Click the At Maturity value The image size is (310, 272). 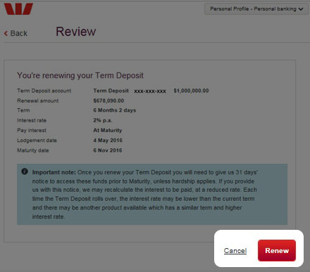[108, 130]
